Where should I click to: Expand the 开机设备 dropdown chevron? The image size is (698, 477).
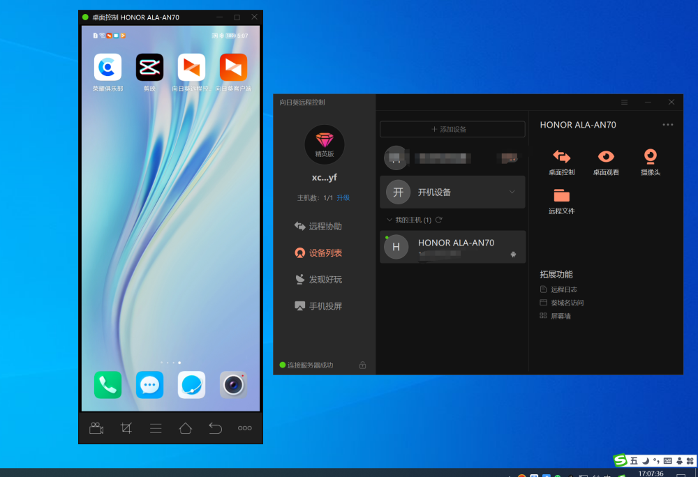click(512, 192)
